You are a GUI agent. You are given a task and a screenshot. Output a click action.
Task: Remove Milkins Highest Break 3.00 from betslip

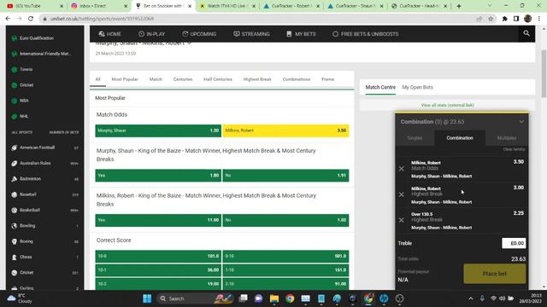click(401, 194)
